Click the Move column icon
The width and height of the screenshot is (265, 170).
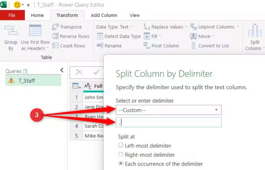193,36
